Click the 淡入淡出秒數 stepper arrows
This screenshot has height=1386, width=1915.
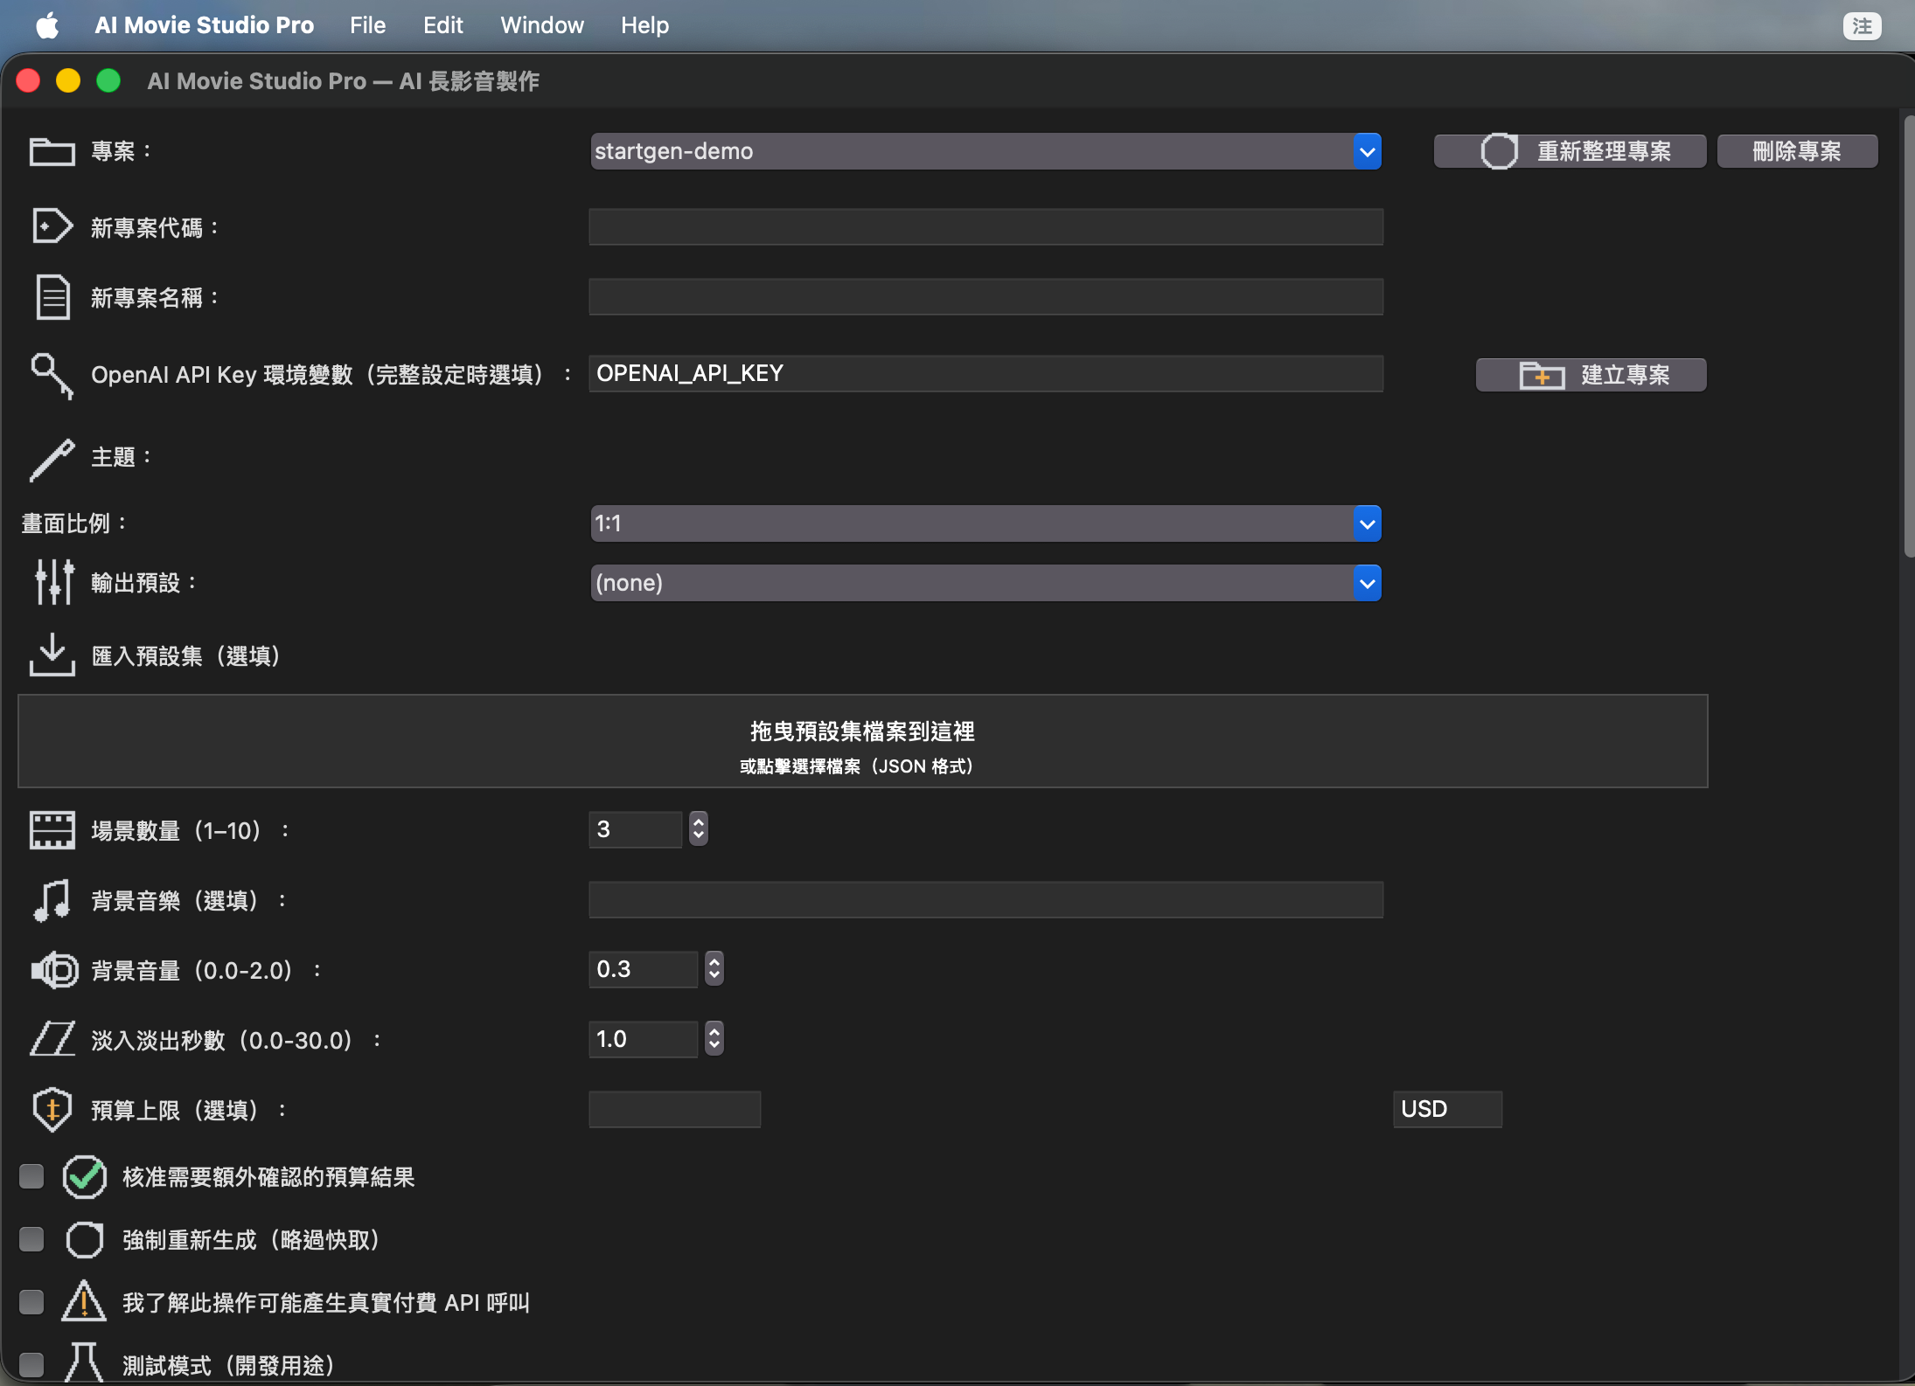(714, 1038)
